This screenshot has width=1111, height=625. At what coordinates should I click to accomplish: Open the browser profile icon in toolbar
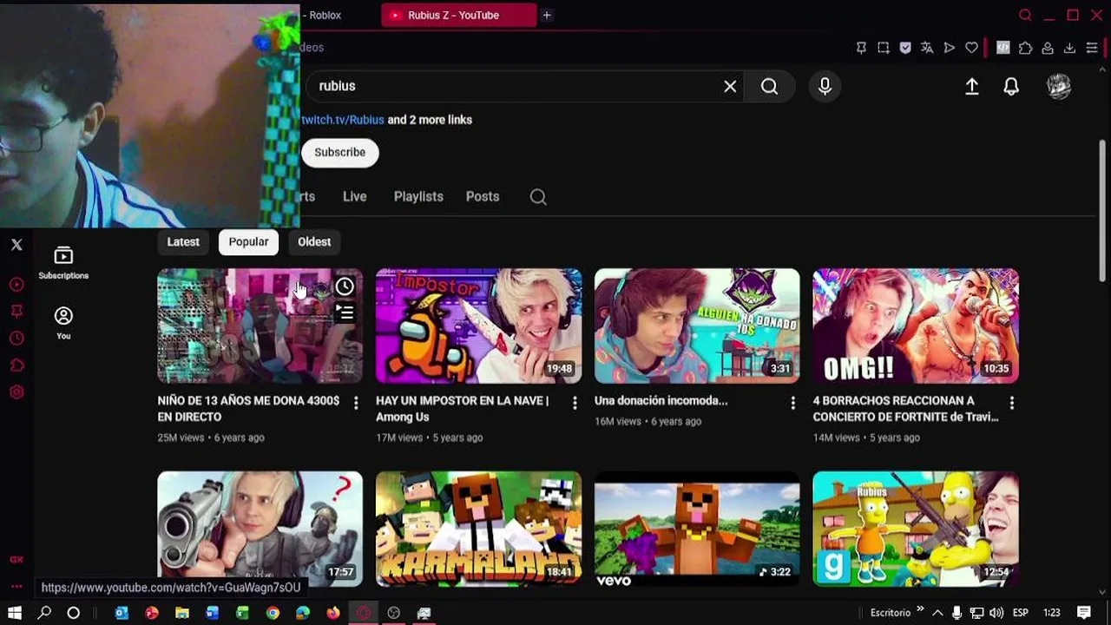pos(1048,48)
